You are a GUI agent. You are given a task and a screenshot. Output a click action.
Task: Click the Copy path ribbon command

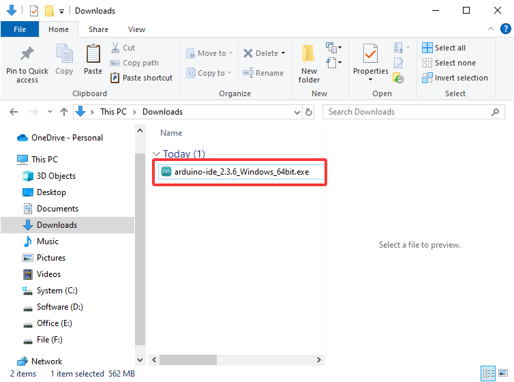[134, 63]
